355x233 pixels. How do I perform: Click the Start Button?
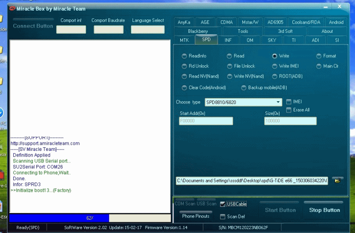coord(280,208)
